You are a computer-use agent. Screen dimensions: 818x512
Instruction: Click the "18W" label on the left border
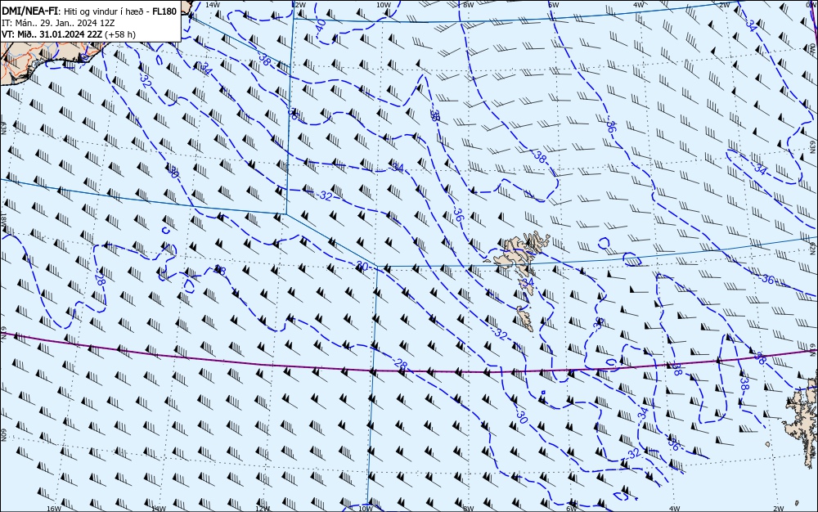3,221
